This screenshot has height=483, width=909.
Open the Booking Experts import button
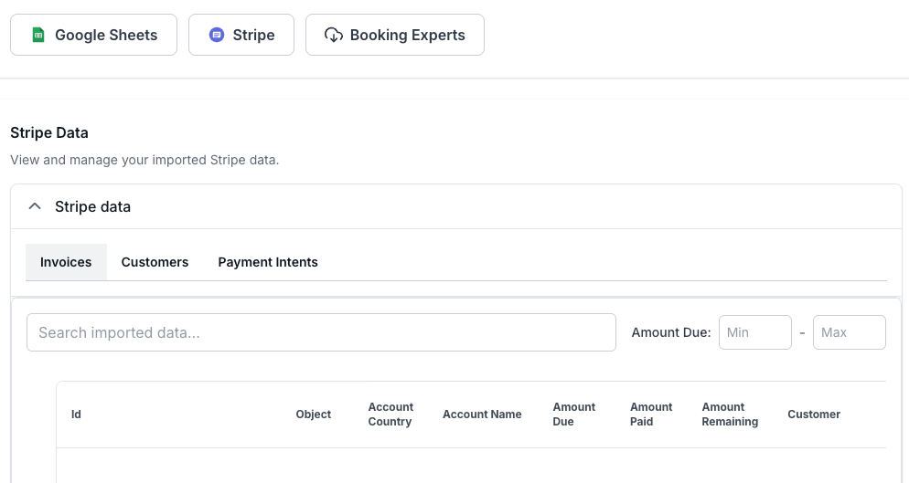click(x=395, y=35)
